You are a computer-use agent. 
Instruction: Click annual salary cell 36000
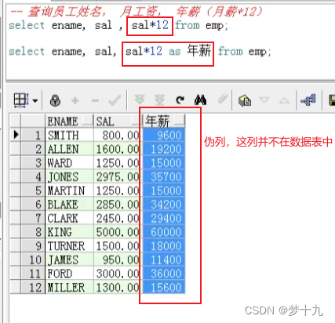(163, 274)
